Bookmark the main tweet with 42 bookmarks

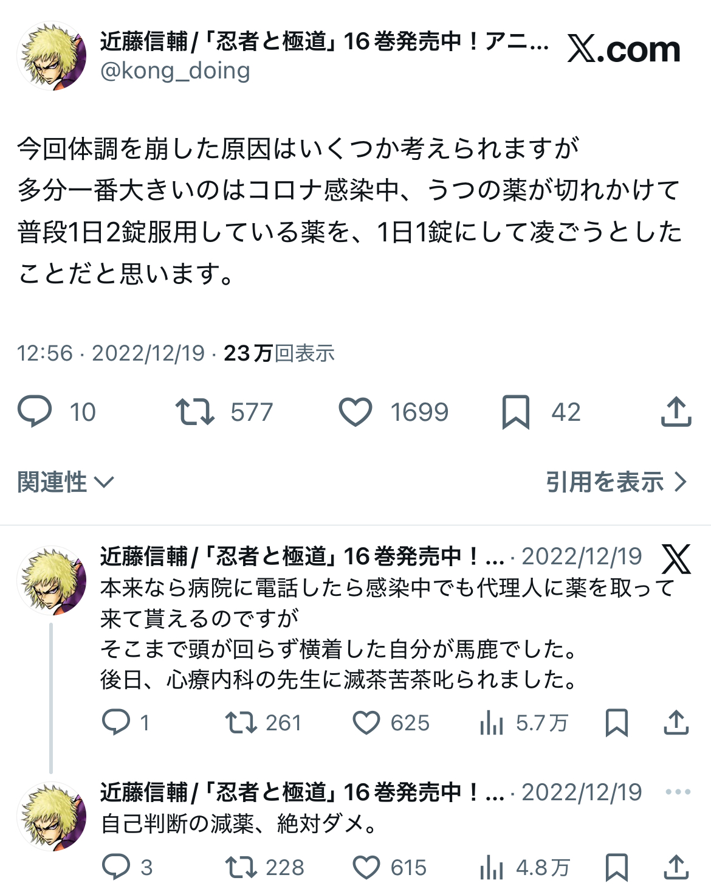[516, 412]
